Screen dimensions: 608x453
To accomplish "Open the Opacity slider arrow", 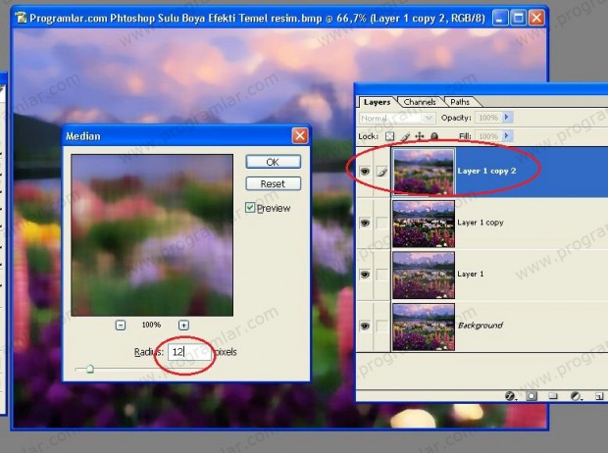I will click(507, 117).
